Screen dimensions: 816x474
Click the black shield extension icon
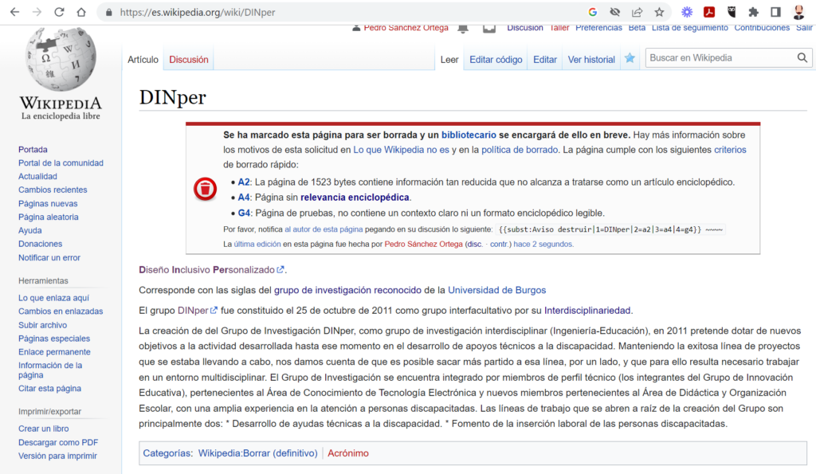732,12
